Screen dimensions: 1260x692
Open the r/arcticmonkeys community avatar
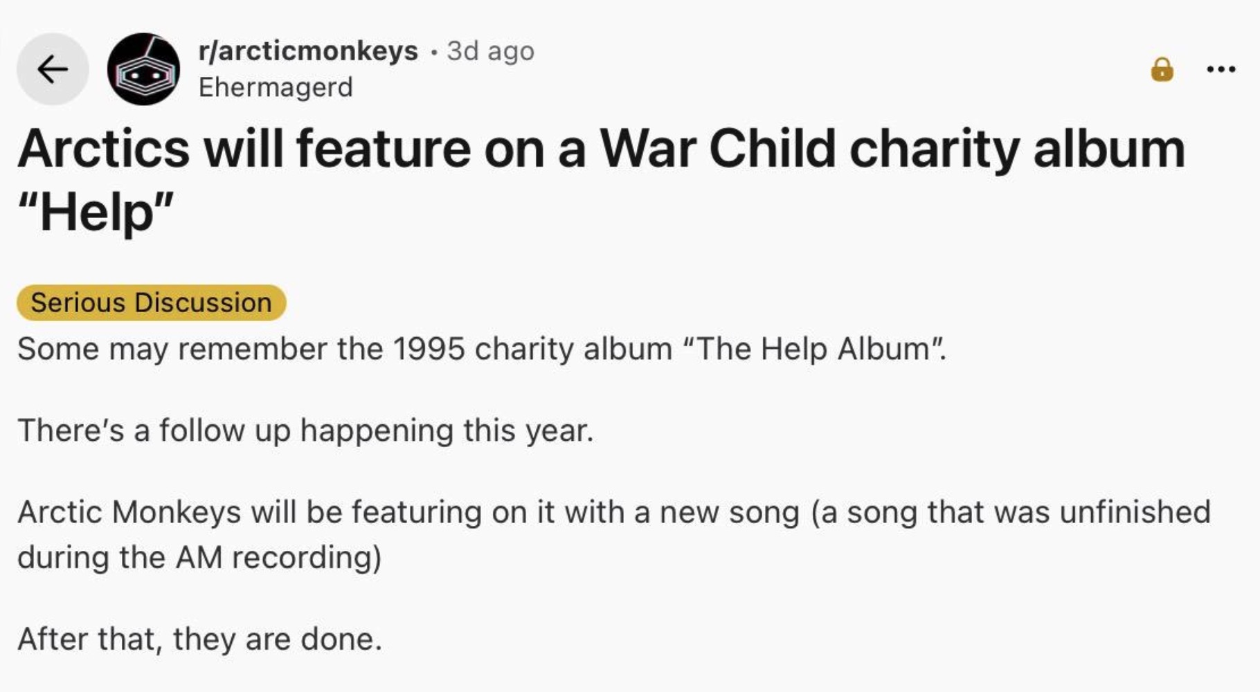pos(143,69)
